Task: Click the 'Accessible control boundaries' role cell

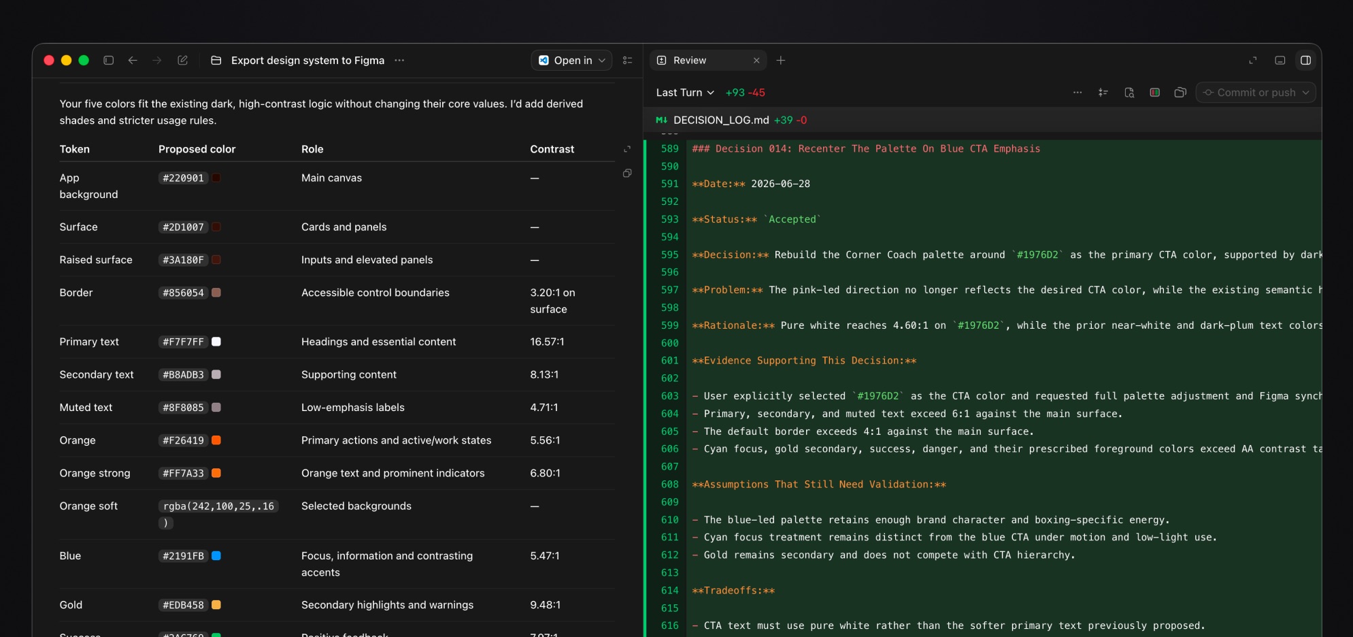Action: pyautogui.click(x=375, y=292)
